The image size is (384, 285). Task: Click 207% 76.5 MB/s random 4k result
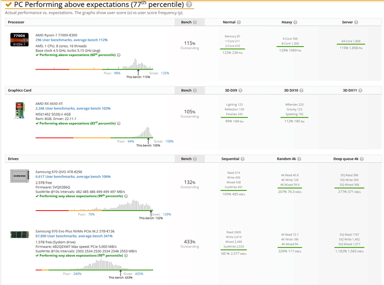[x=290, y=192]
